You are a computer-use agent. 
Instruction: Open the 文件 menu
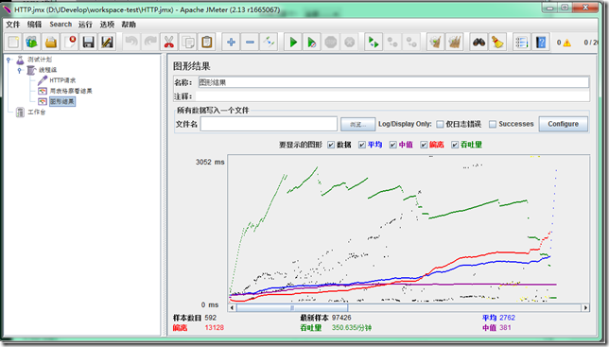click(x=13, y=25)
